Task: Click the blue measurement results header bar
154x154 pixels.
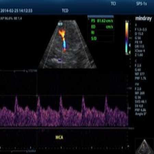Action: pyautogui.click(x=101, y=17)
